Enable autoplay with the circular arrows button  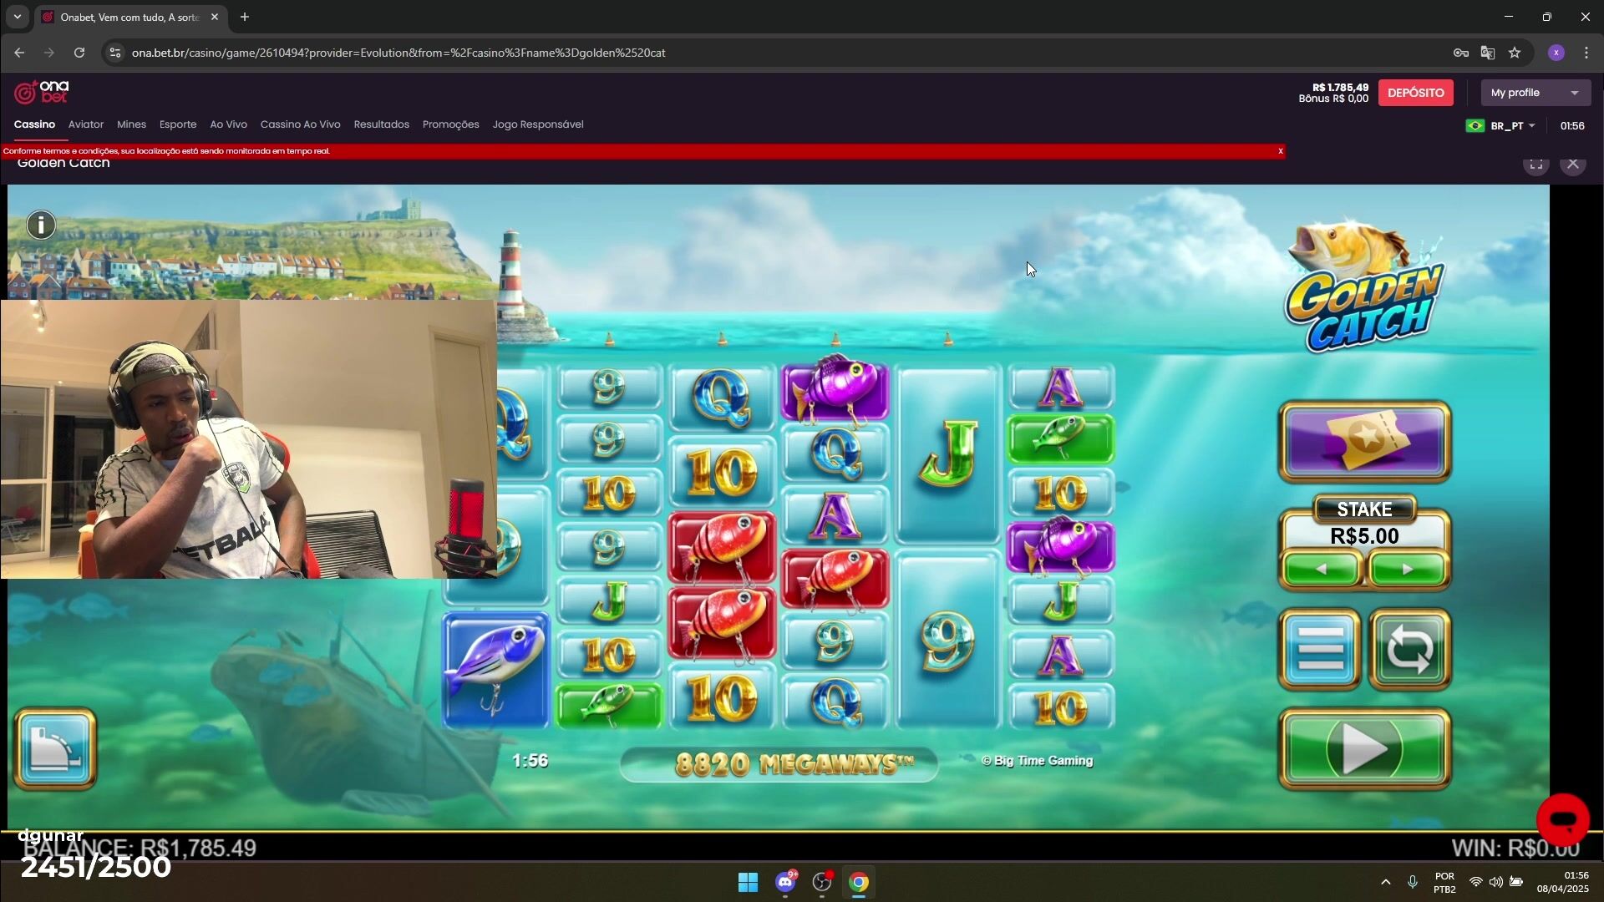click(1410, 649)
